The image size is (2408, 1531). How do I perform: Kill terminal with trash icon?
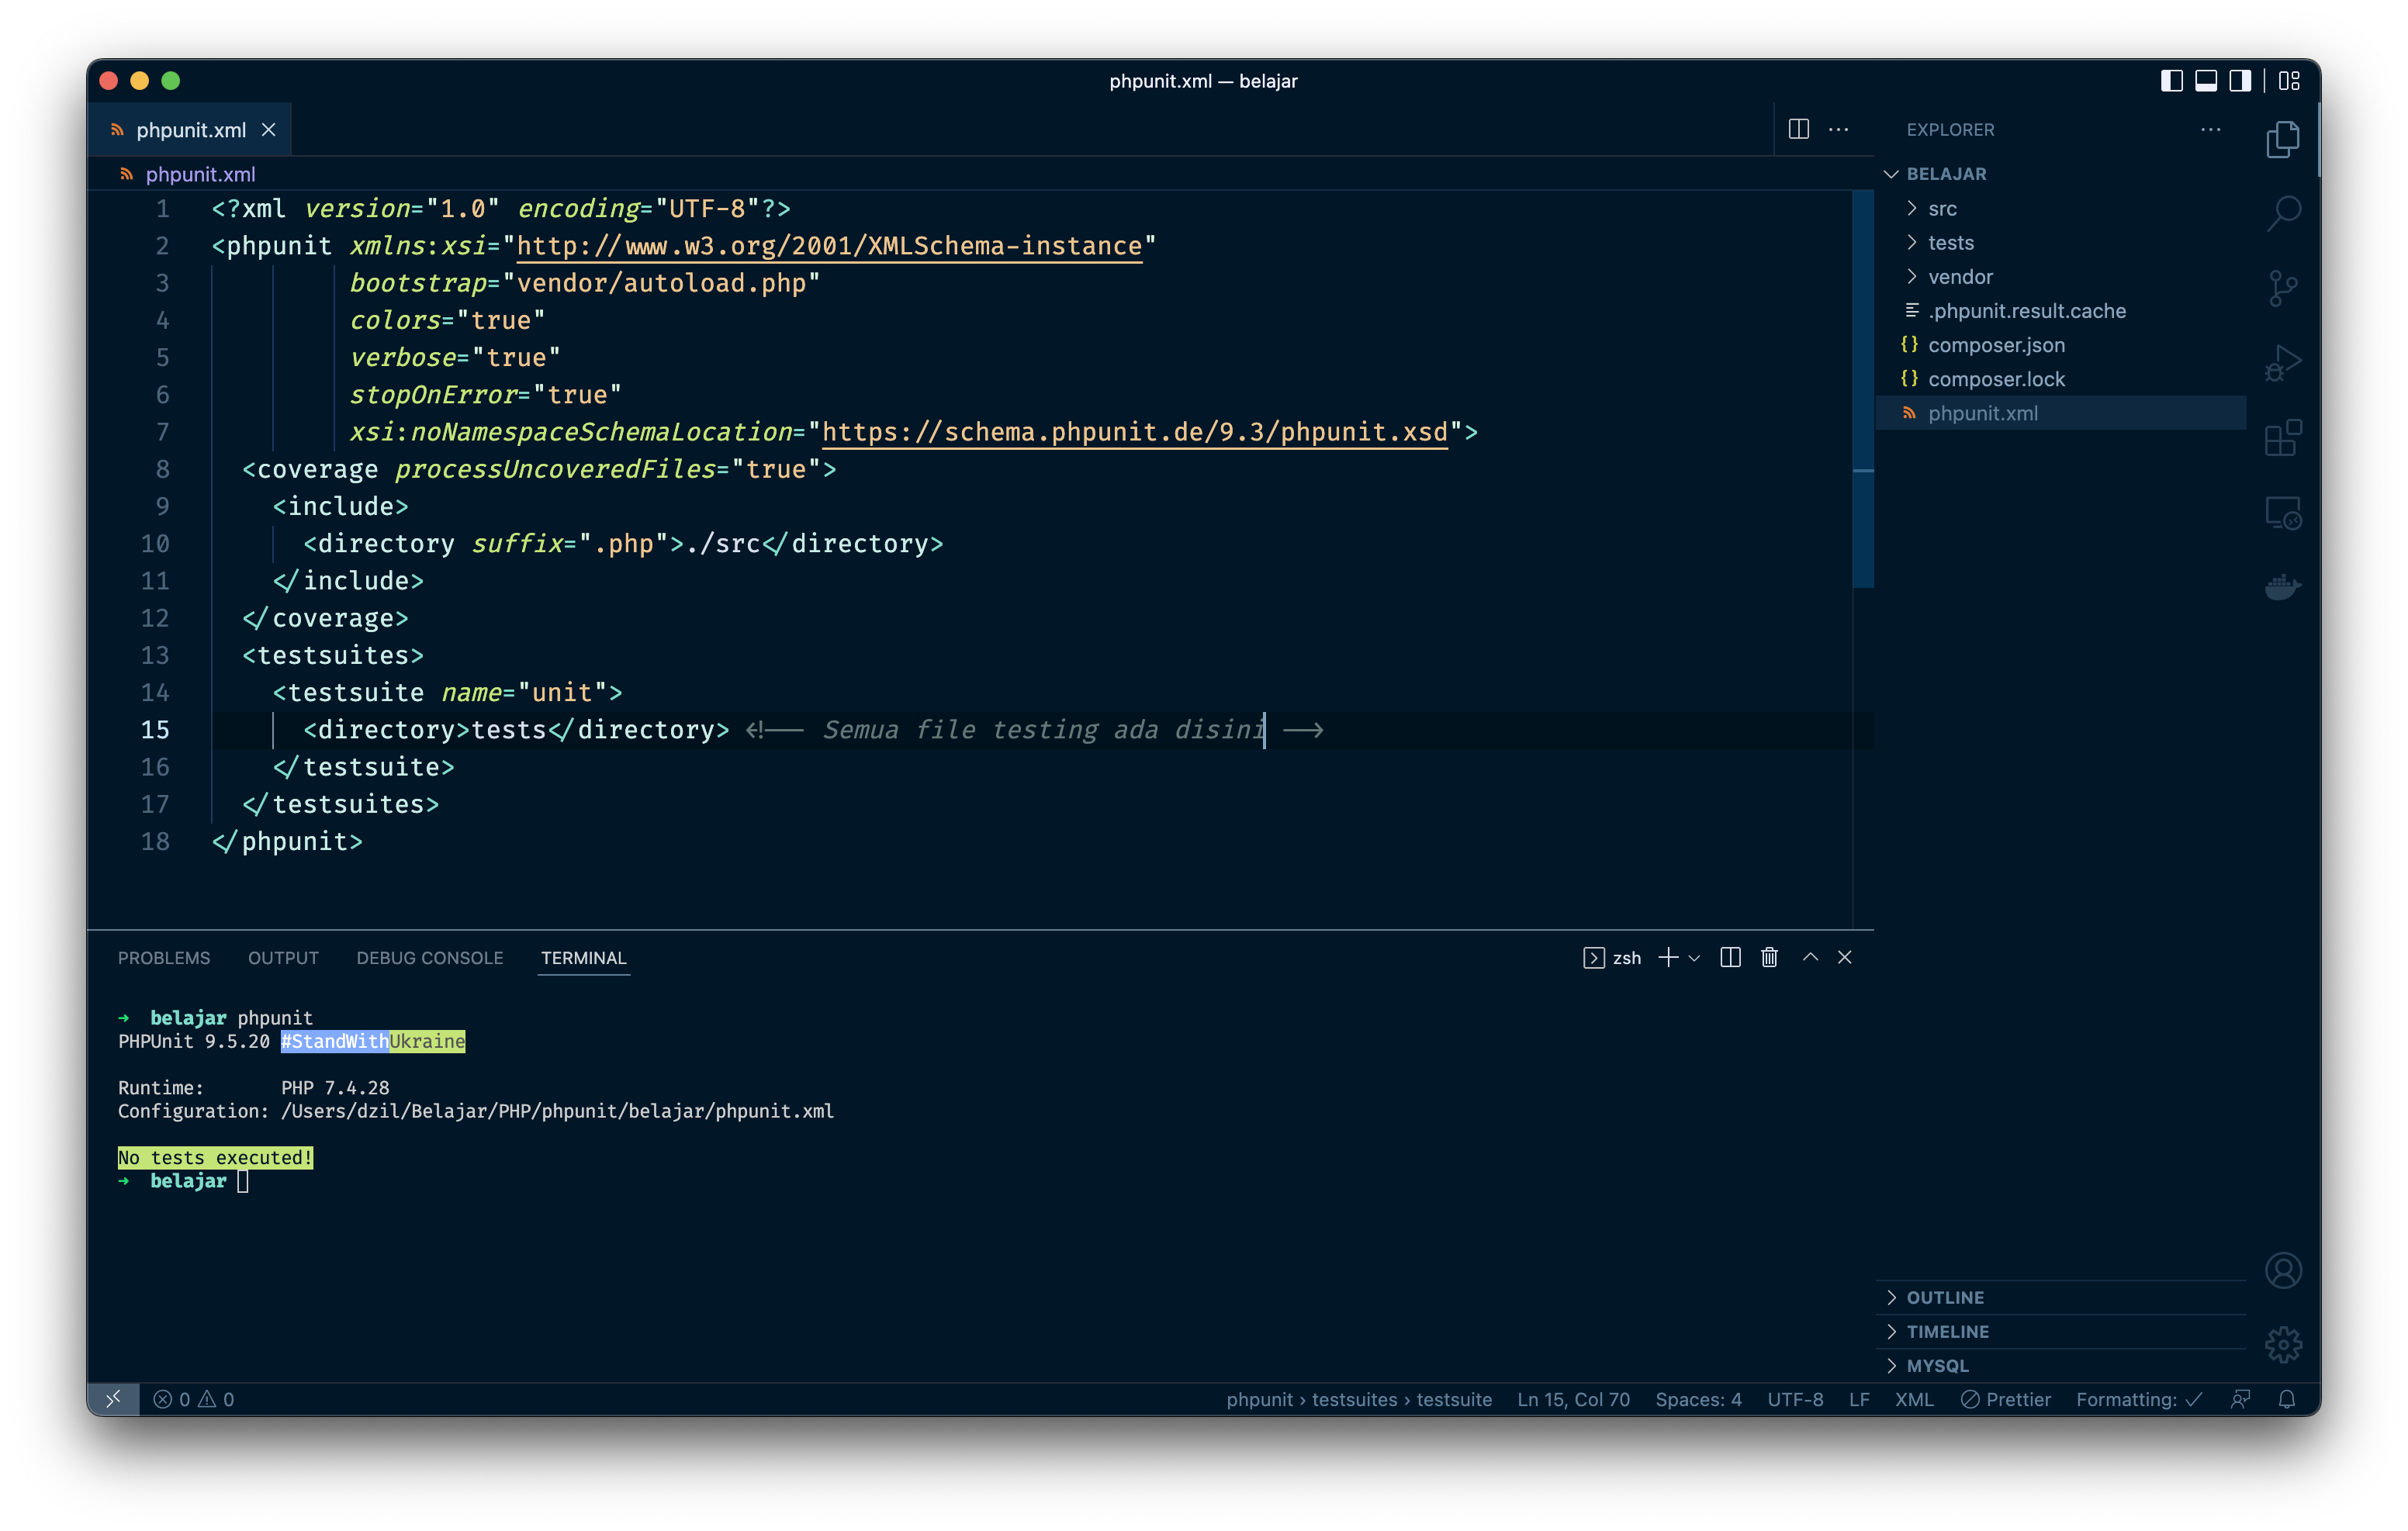coord(1769,957)
